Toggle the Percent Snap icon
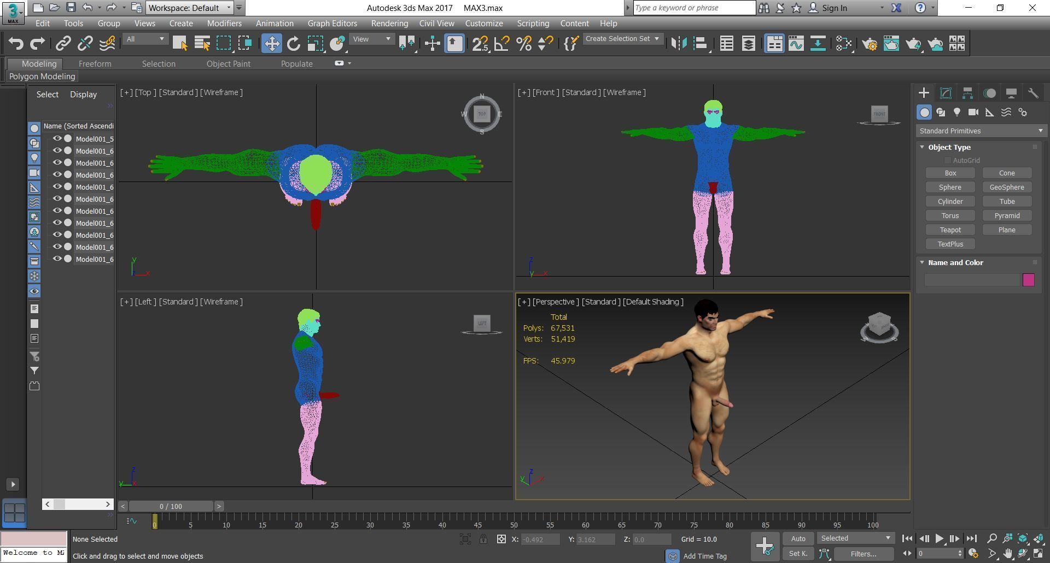Viewport: 1050px width, 563px height. [524, 44]
